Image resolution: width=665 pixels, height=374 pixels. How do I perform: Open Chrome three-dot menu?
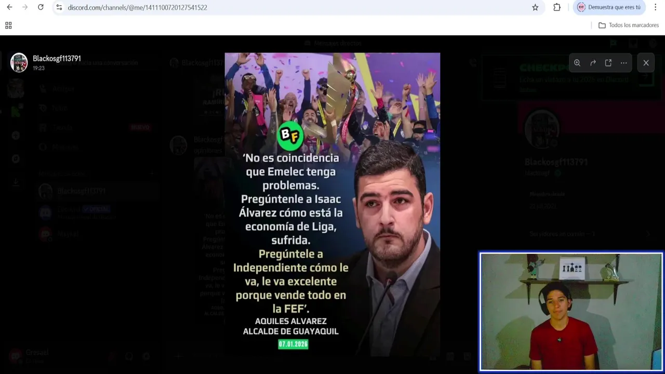[656, 7]
